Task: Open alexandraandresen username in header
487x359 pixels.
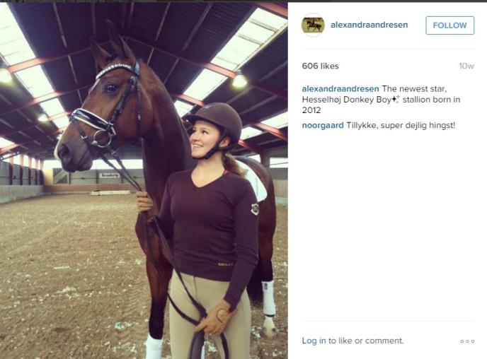Action: click(x=369, y=25)
